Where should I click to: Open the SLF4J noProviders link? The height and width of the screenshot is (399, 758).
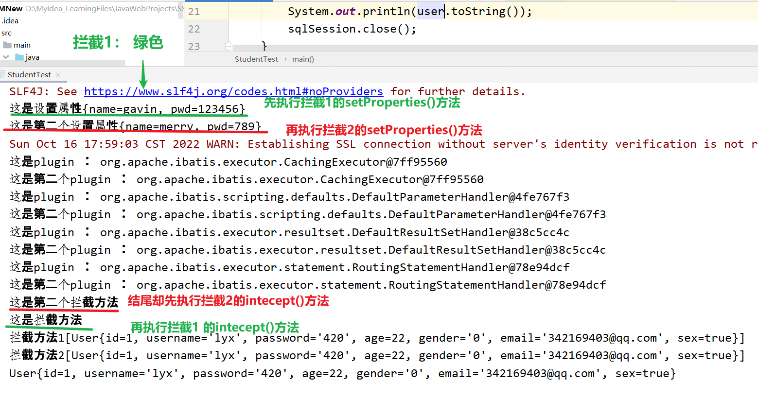[233, 91]
